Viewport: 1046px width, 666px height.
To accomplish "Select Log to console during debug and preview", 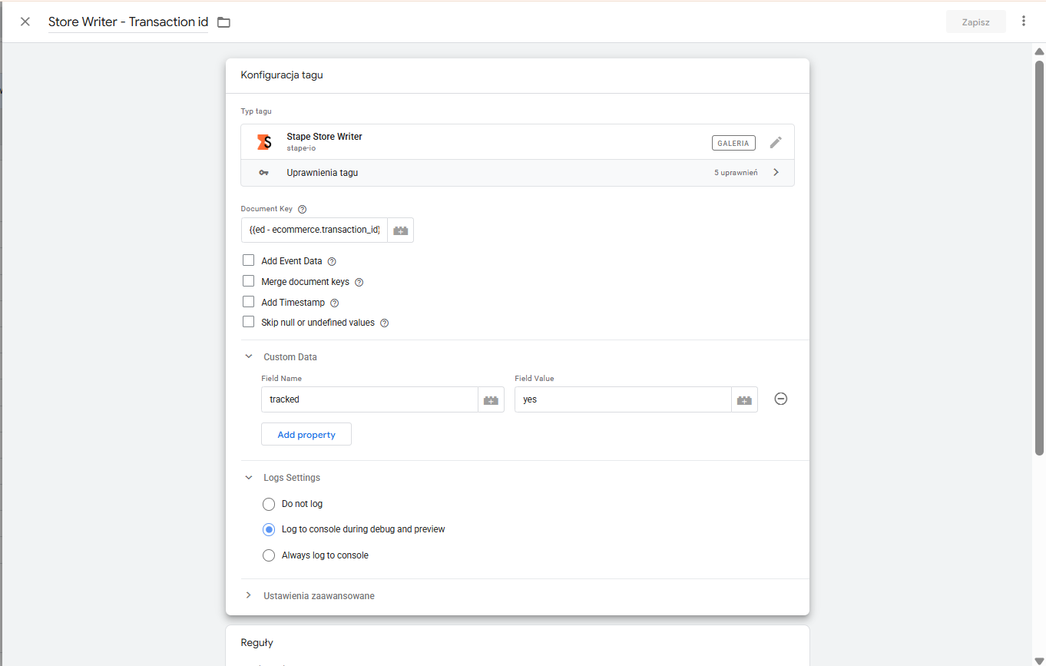I will [269, 529].
